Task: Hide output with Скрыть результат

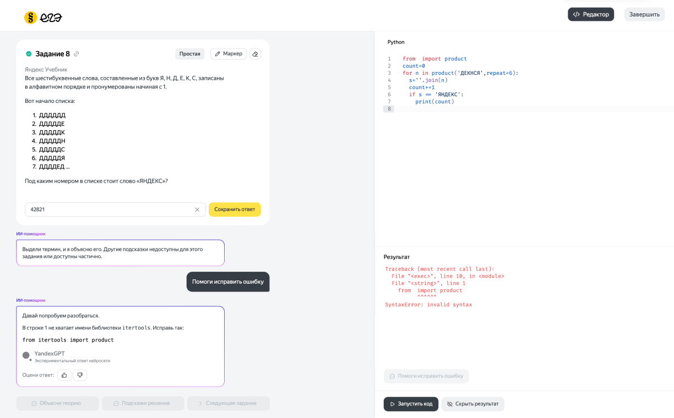Action: [472, 404]
